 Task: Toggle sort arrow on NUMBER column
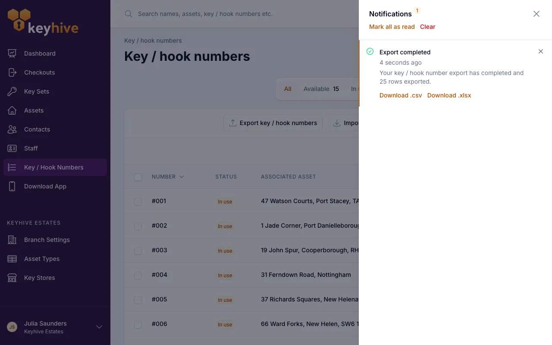coord(182,177)
